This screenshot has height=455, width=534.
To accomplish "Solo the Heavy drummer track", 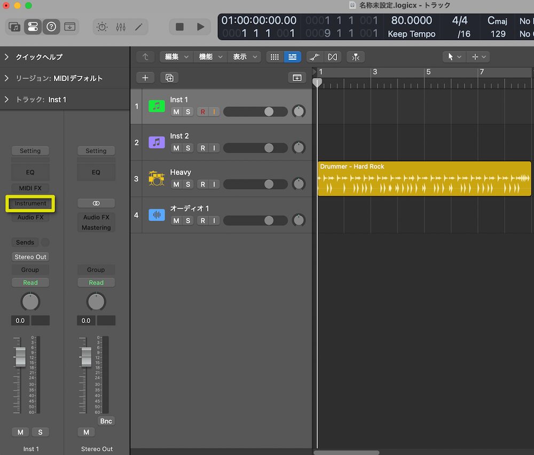I will coord(188,184).
